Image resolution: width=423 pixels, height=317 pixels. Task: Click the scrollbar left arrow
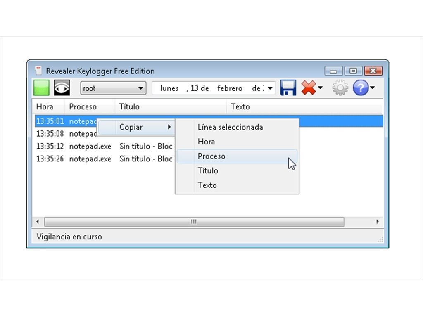pos(38,222)
